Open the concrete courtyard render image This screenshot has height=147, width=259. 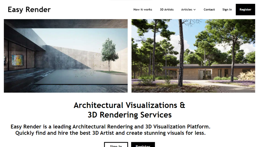[x=66, y=55]
